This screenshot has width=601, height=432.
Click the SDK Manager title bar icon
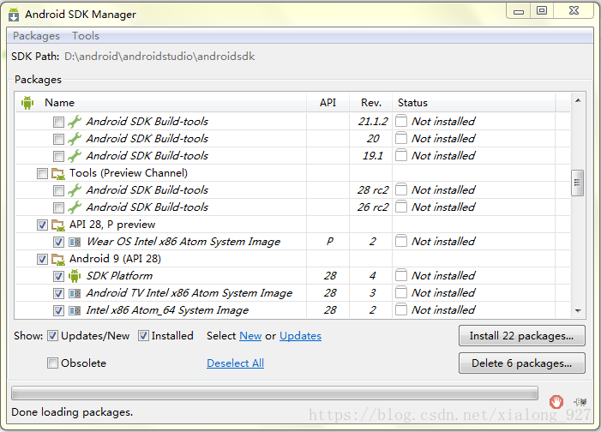pos(14,15)
